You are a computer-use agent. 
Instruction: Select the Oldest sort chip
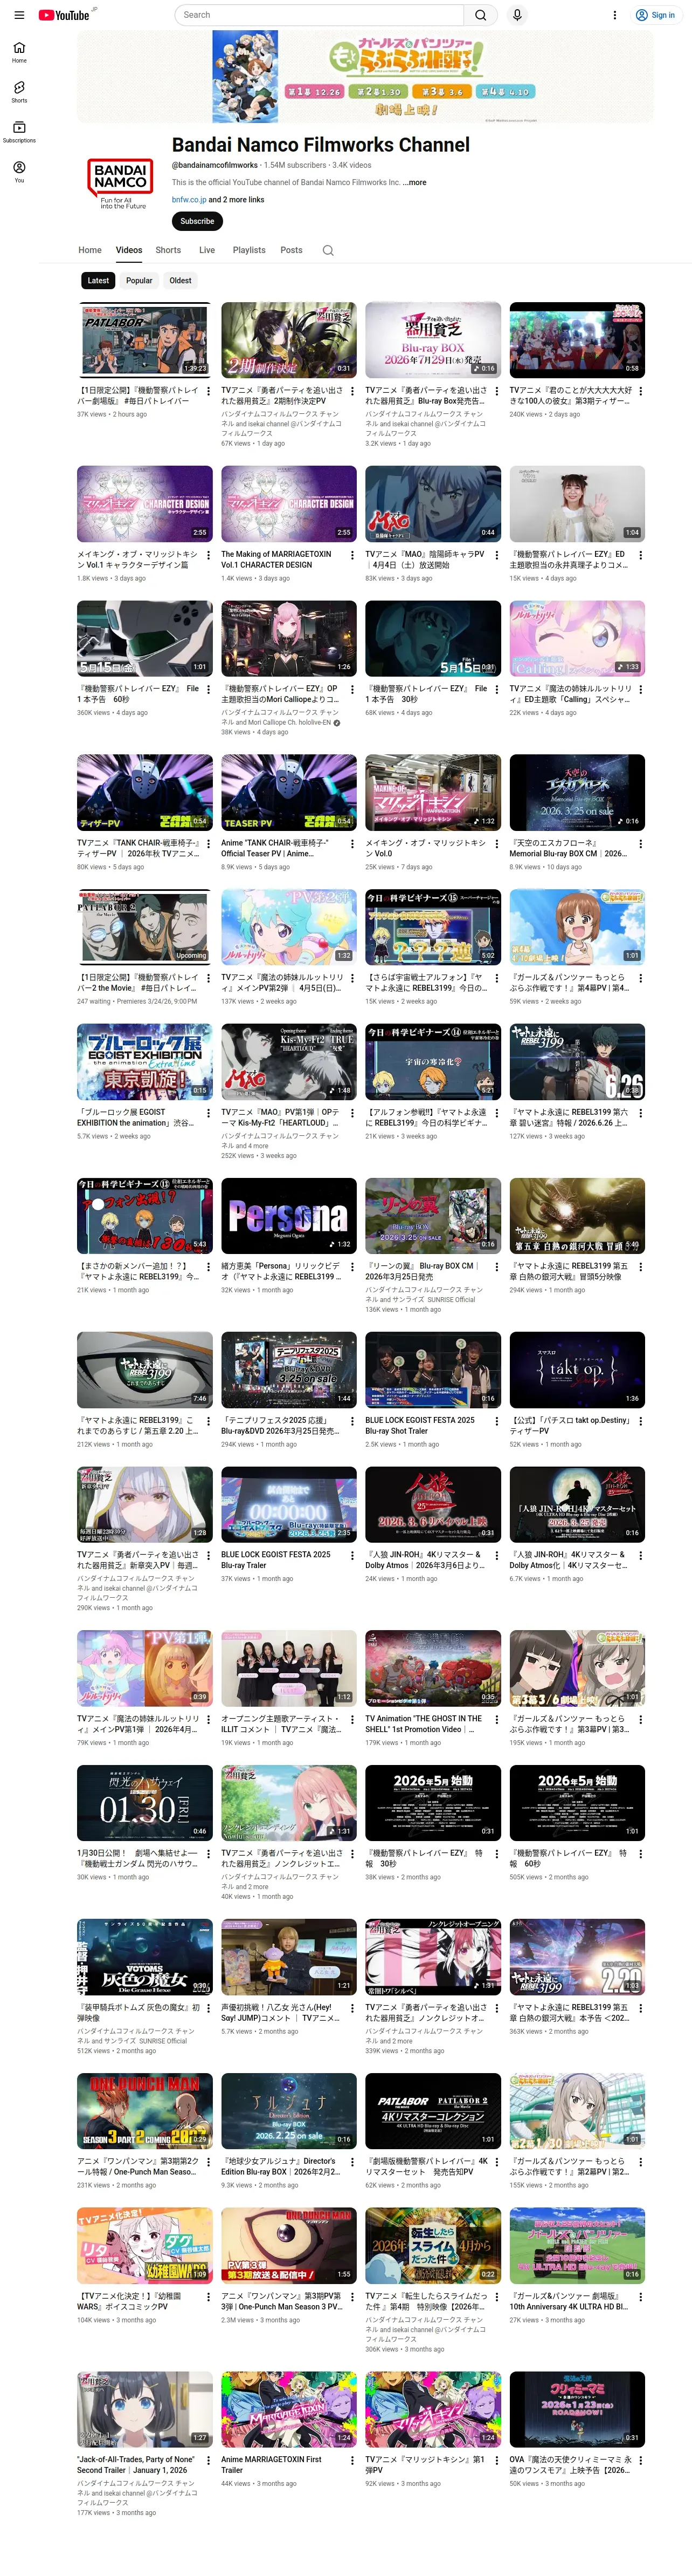coord(181,281)
